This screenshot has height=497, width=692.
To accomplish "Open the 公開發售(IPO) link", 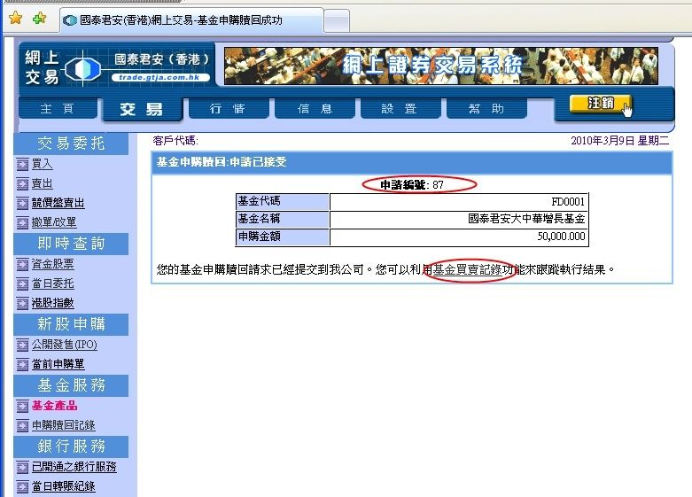I will coord(65,345).
